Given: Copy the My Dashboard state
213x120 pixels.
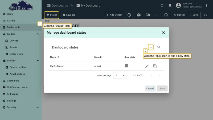Looking at the screenshot, I should pos(155,66).
